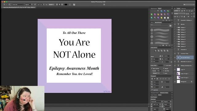This screenshot has width=197, height=111.
Task: Open the Clone Source panel header
Action: [x=154, y=47]
